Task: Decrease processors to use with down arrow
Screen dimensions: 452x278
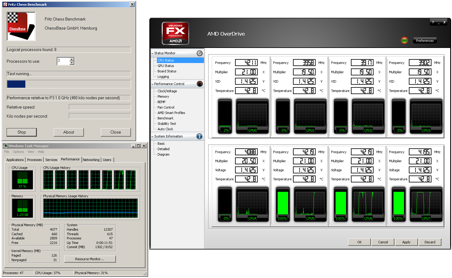Action: 72,63
